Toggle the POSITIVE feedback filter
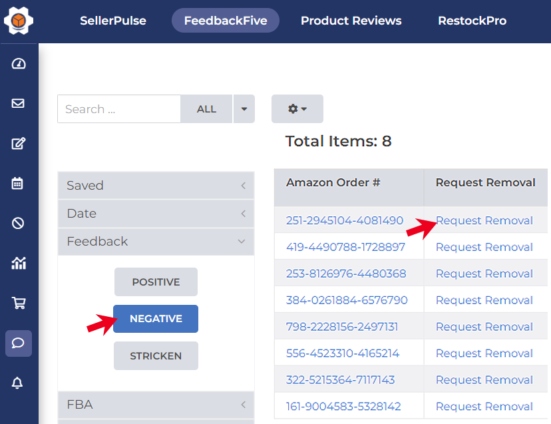This screenshot has height=424, width=551. (x=156, y=282)
